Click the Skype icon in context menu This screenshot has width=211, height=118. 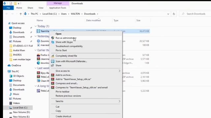click(53, 42)
